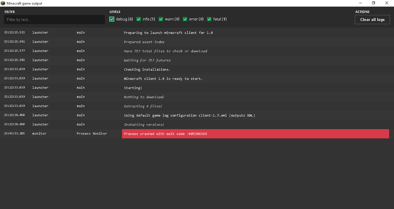Uncheck the error (0) level checkbox
The width and height of the screenshot is (394, 209).
185,19
